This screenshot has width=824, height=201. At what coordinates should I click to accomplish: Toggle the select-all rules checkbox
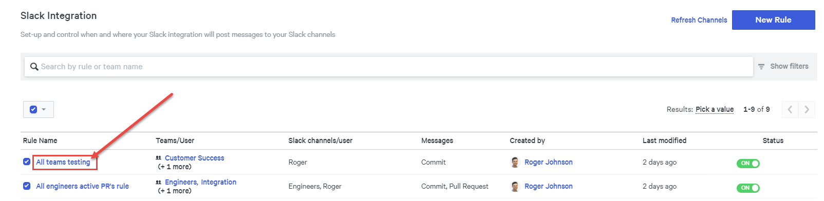[x=33, y=109]
